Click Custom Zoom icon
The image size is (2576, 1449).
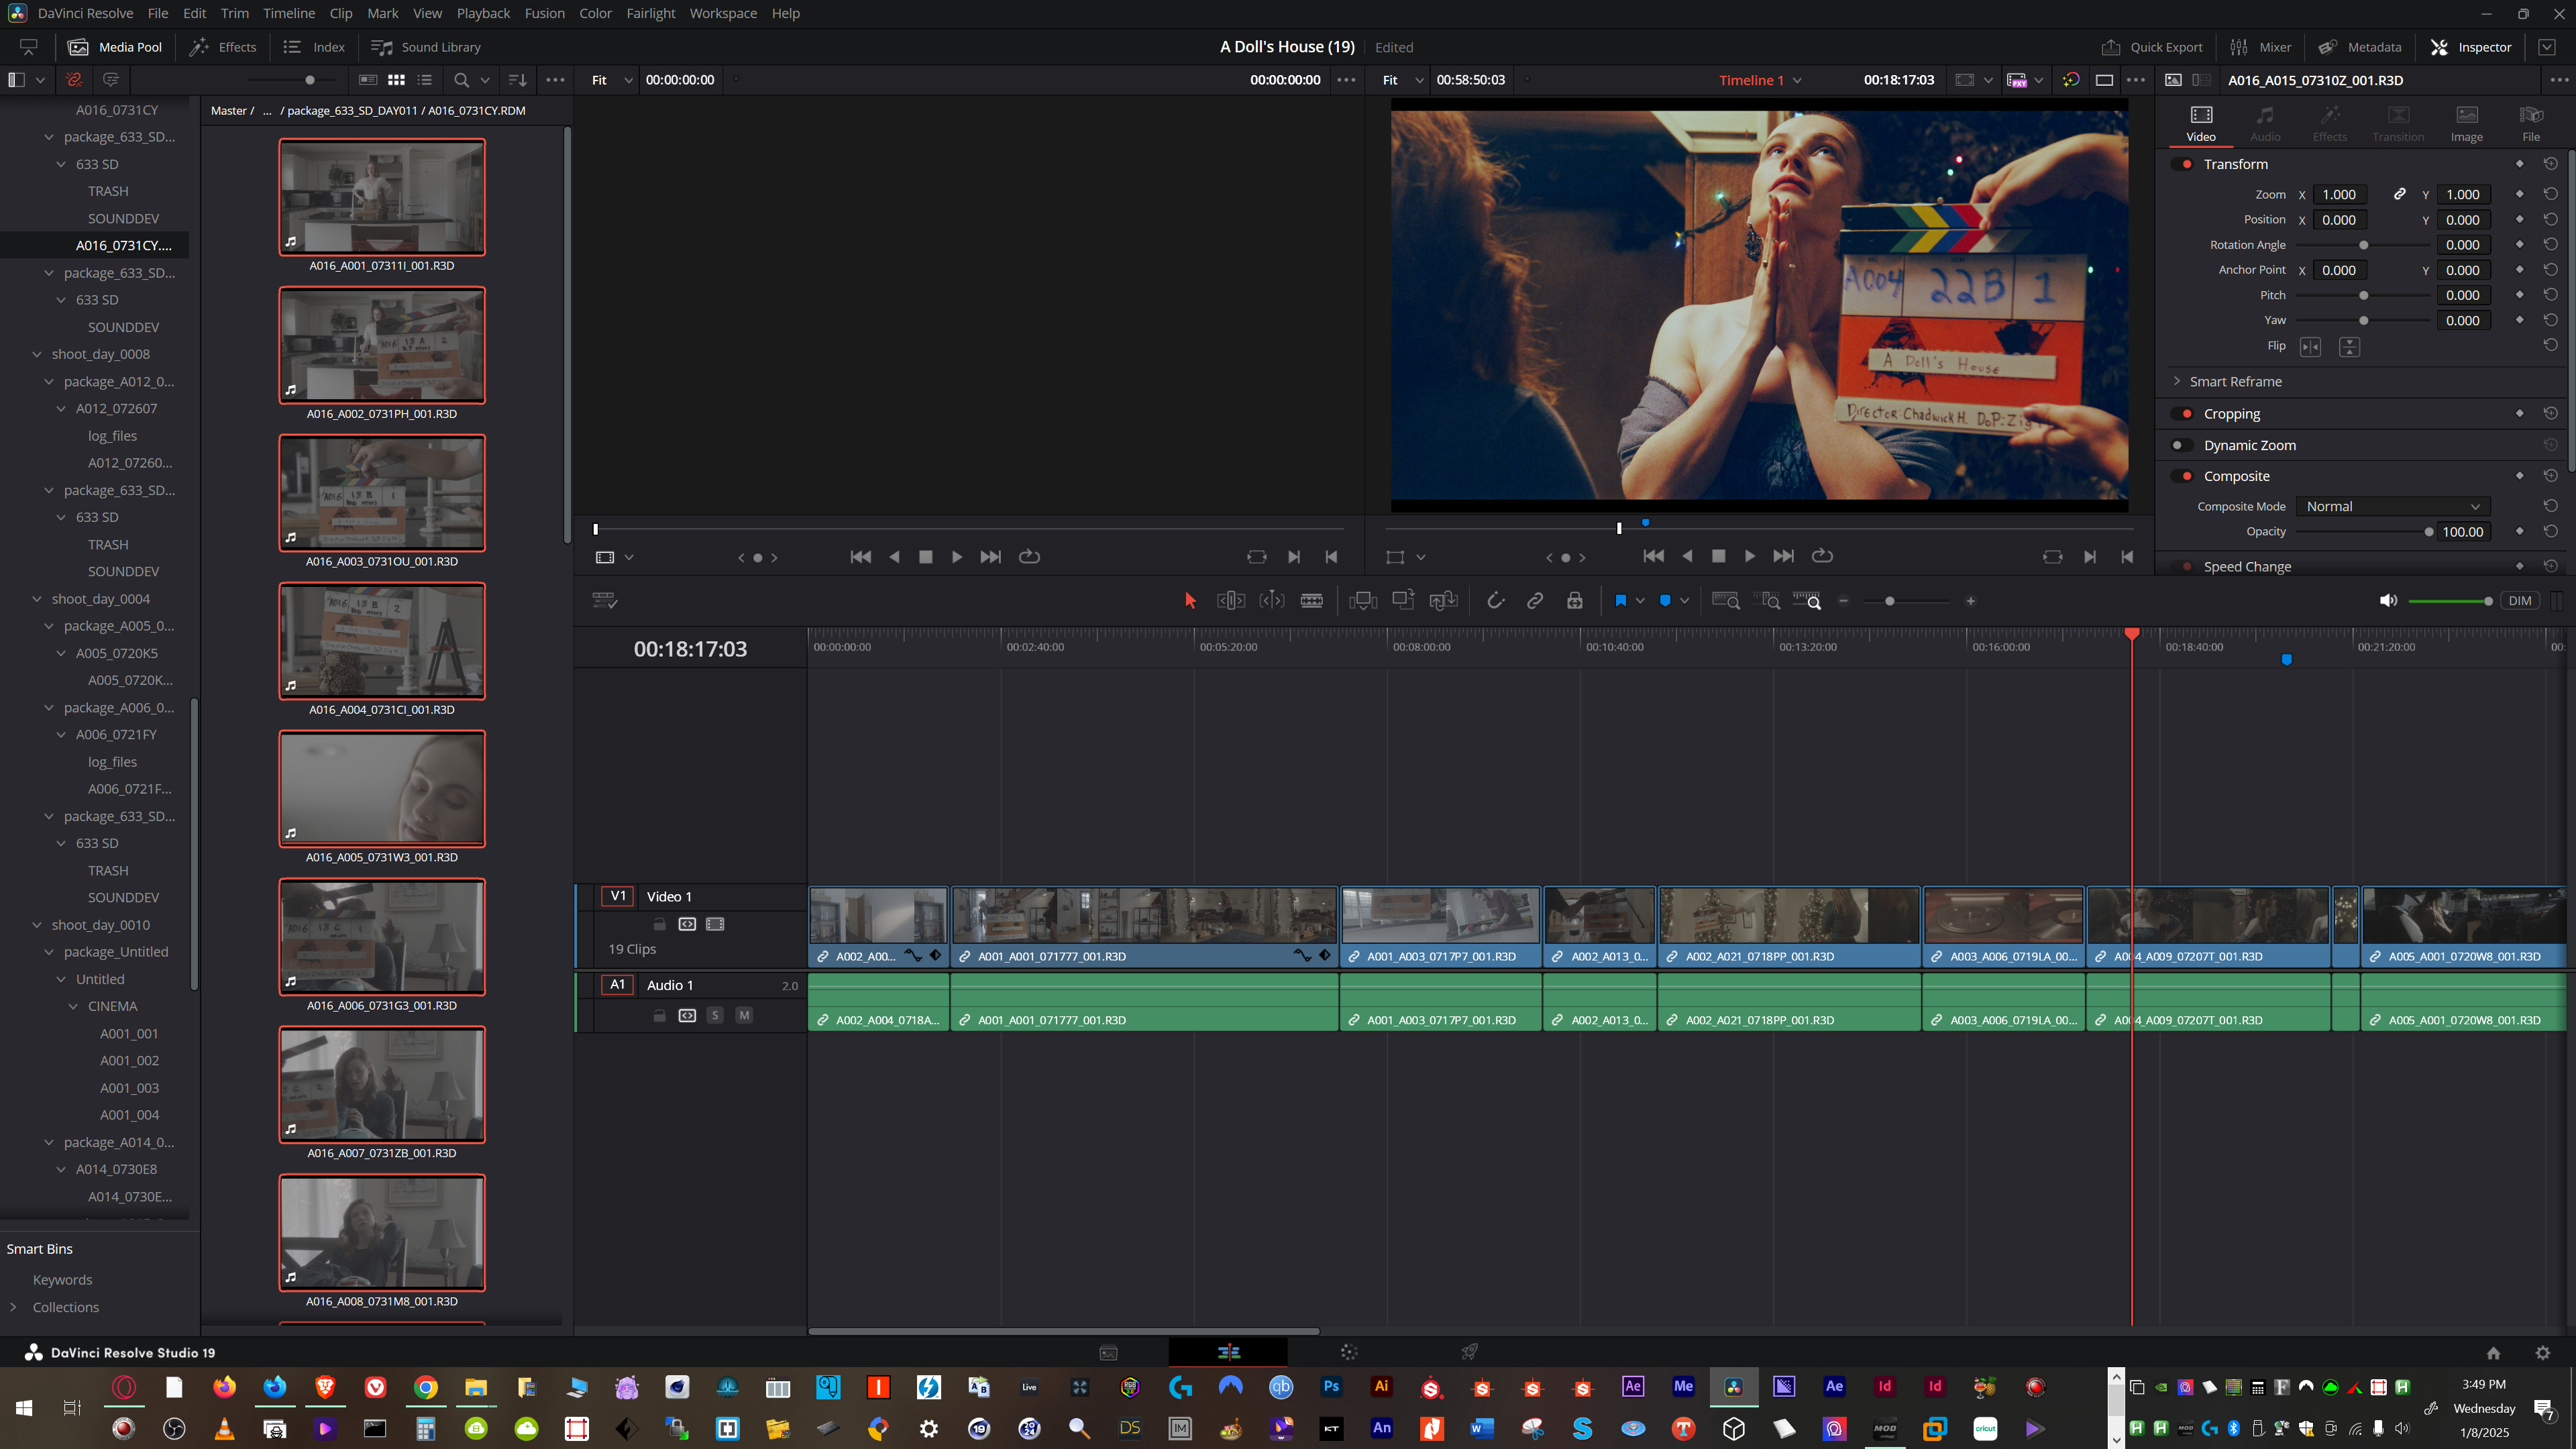pos(1807,601)
